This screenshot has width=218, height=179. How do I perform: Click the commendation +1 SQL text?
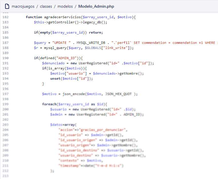click(x=188, y=43)
